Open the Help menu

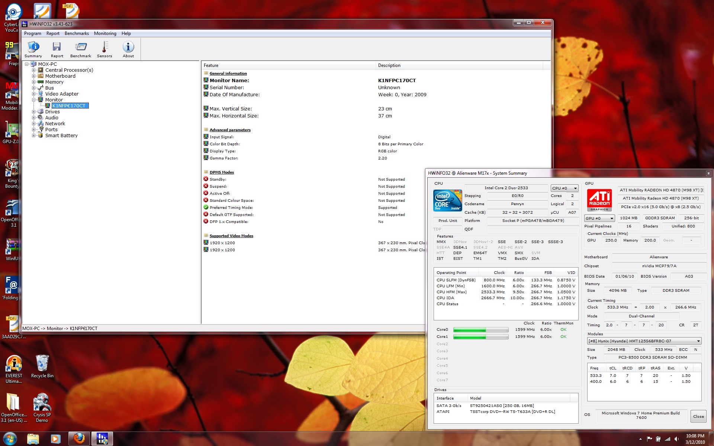(x=126, y=33)
